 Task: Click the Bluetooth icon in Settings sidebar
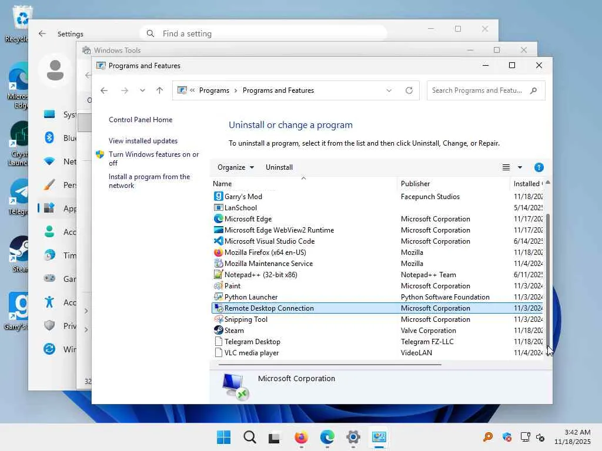tap(49, 137)
